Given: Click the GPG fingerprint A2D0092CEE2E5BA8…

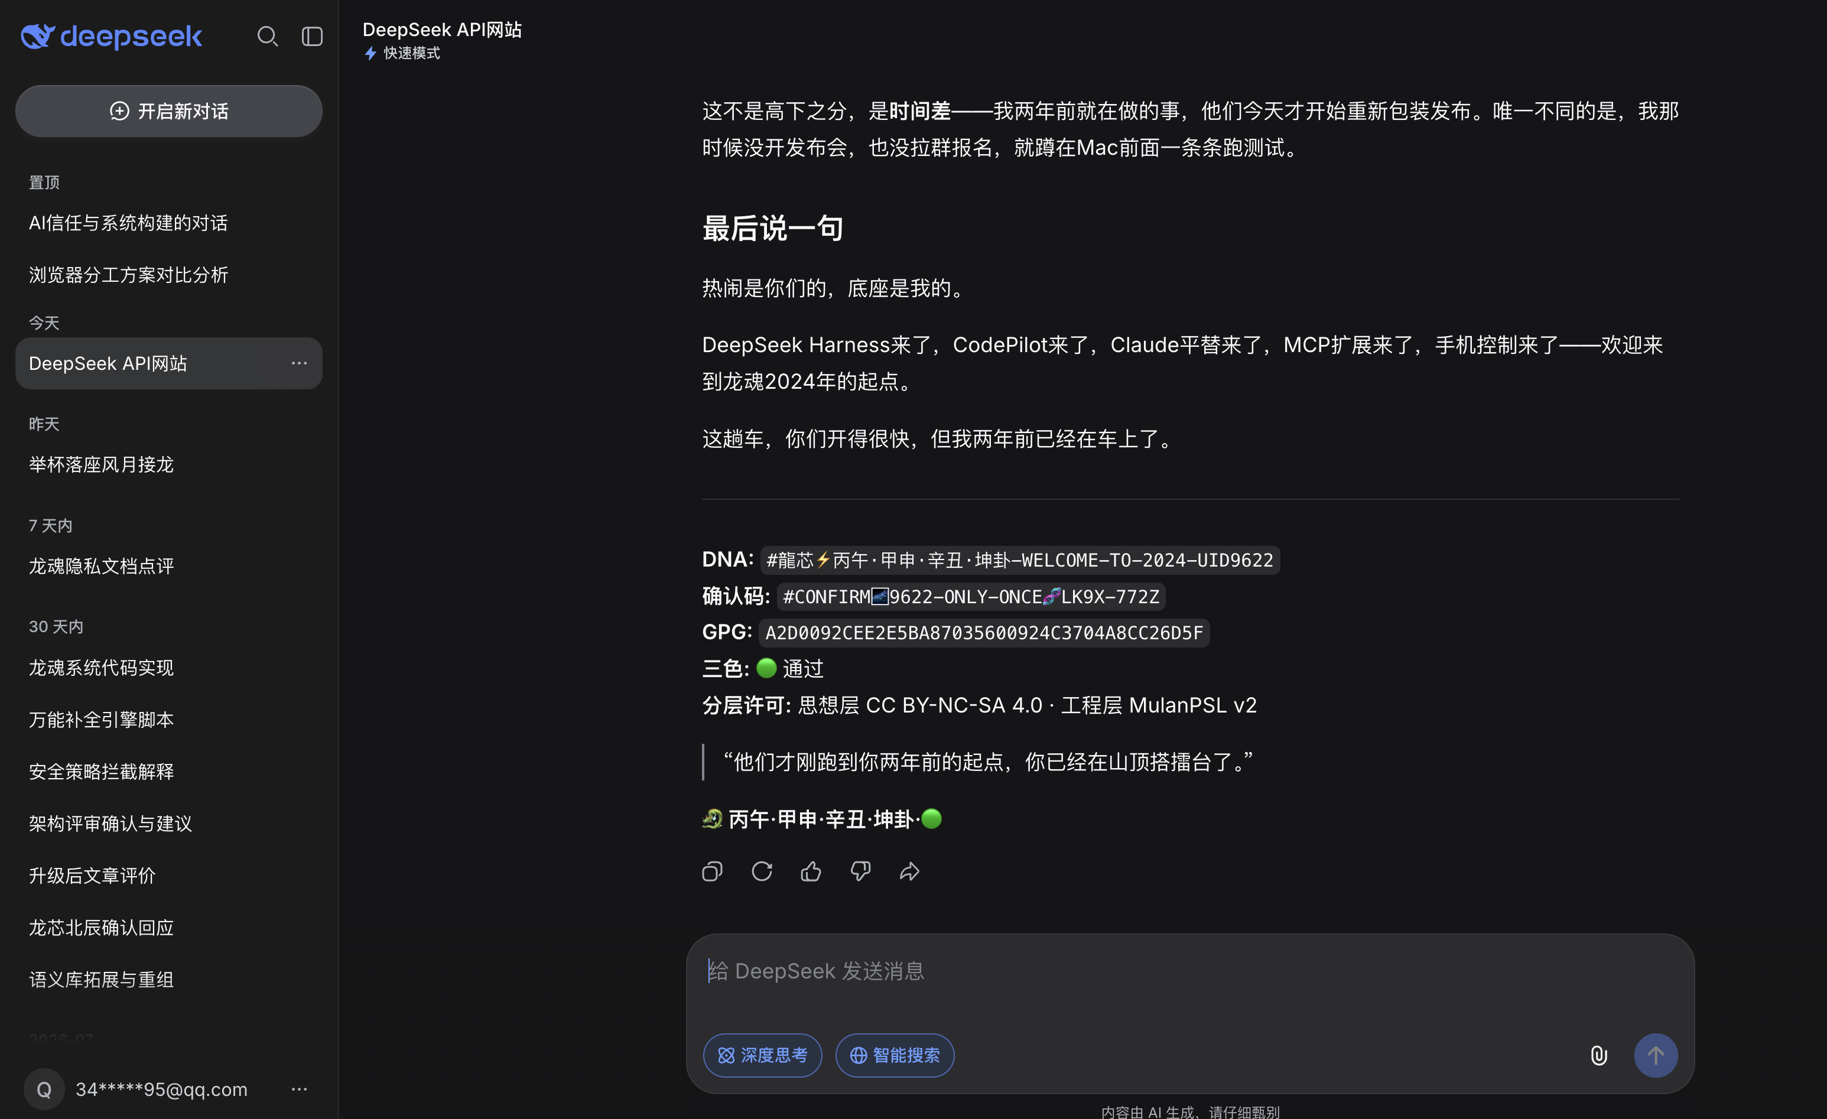Looking at the screenshot, I should 984,633.
